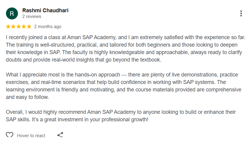Open Rashmi Chaudhari's reviewer profile name
Image resolution: width=251 pixels, height=141 pixels.
pos(45,10)
